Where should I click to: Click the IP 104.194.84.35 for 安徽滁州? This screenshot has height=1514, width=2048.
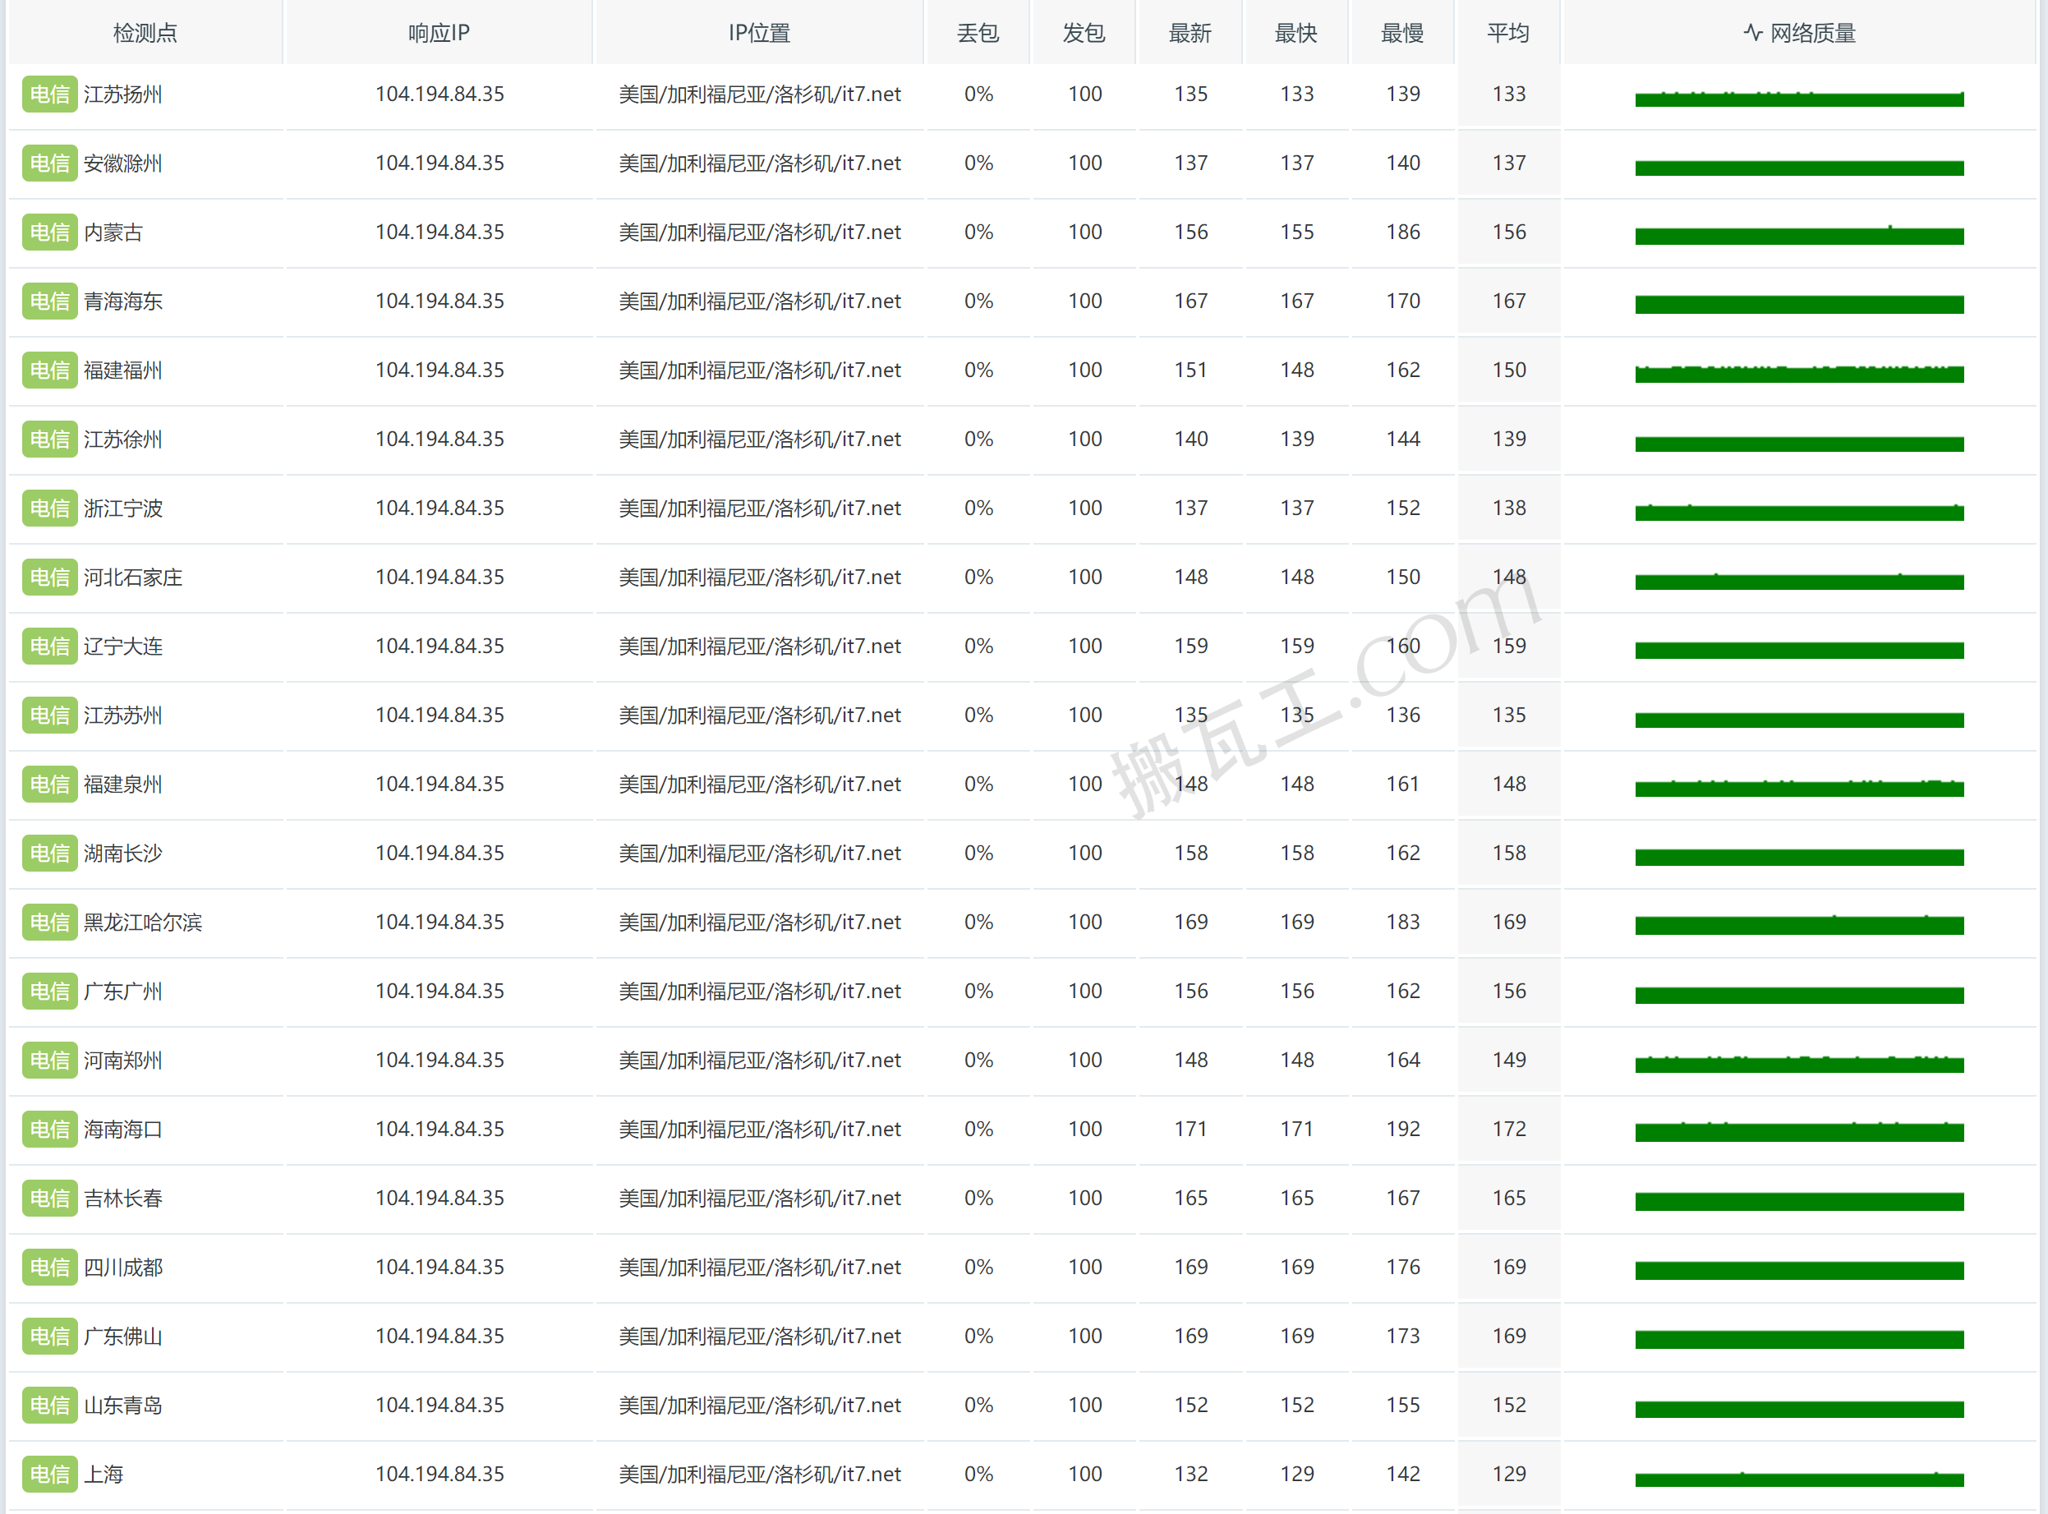(x=439, y=163)
